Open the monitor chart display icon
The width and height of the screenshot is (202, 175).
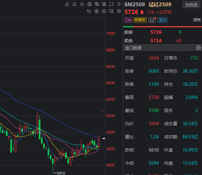[x=104, y=4]
